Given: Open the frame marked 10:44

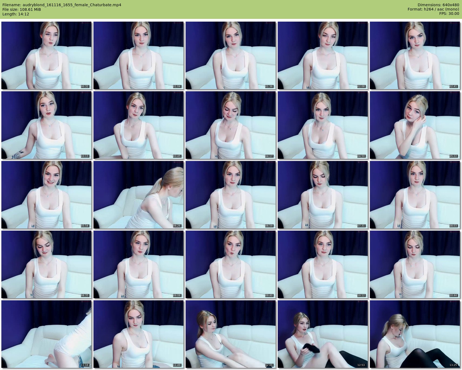Looking at the screenshot, I should click(x=415, y=264).
